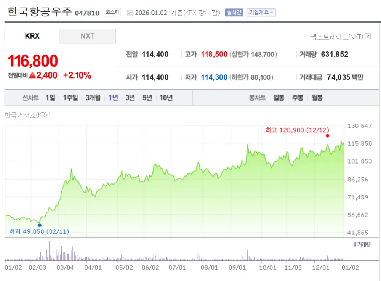Viewport: 381px width, 281px height.
Task: Click the 시가 value 114,400
Action: tap(155, 77)
